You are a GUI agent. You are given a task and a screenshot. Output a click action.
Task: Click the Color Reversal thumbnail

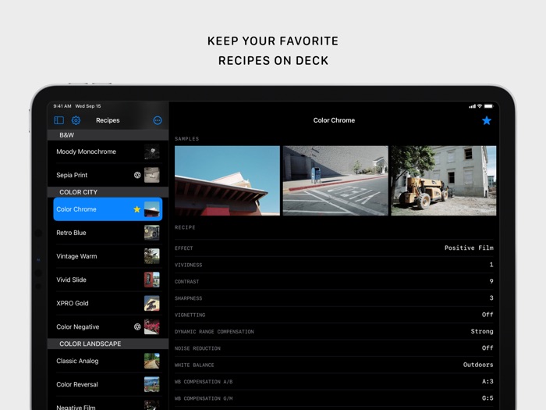coord(152,384)
